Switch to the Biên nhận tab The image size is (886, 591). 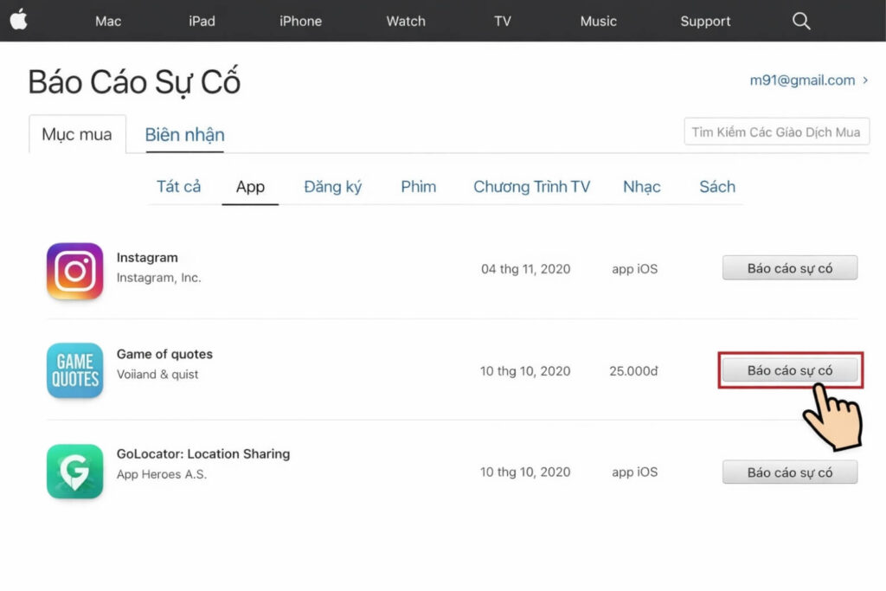(184, 134)
